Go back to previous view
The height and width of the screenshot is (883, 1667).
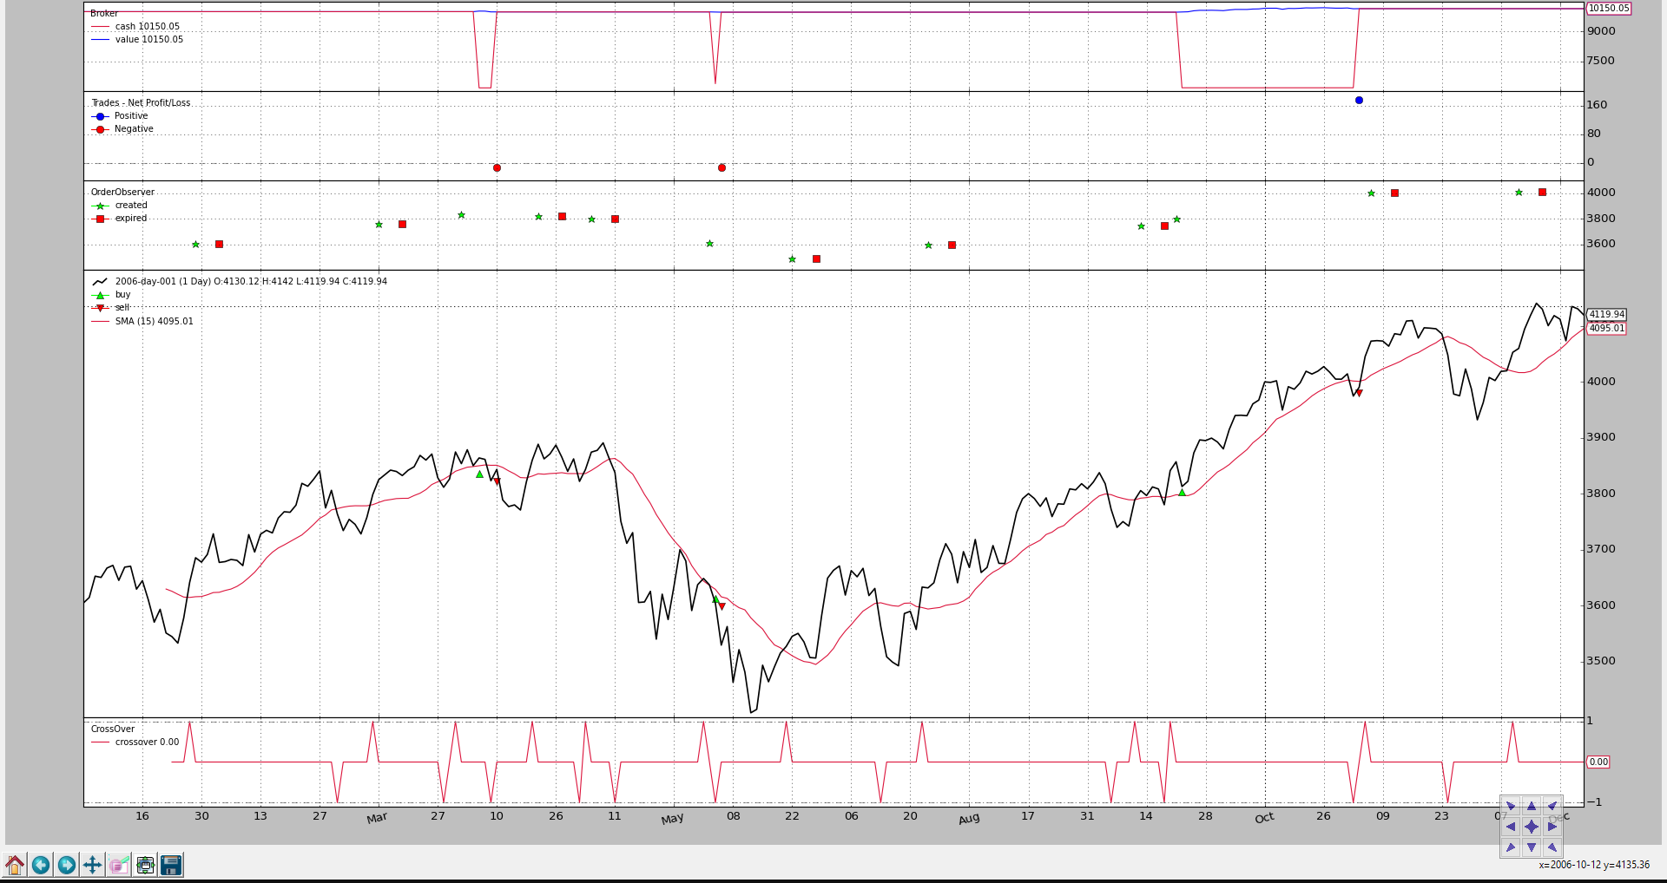click(41, 865)
